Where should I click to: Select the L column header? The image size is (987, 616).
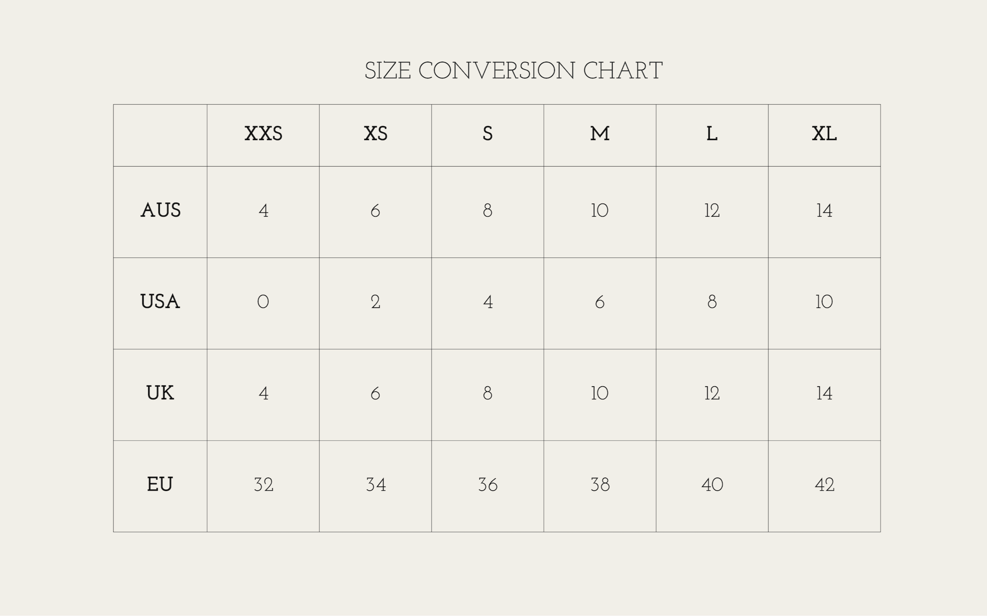coord(712,134)
